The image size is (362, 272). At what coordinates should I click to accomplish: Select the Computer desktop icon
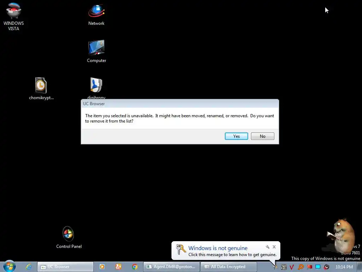97,51
